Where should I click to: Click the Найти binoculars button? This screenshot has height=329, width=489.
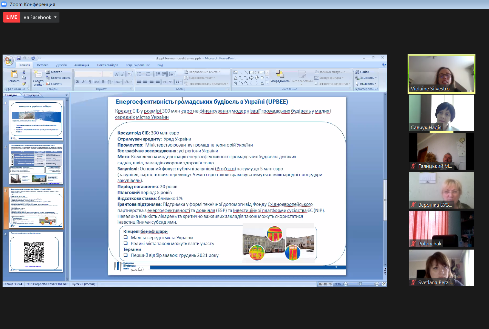(362, 72)
